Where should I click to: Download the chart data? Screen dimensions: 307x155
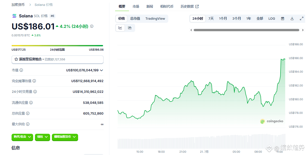point(292,18)
